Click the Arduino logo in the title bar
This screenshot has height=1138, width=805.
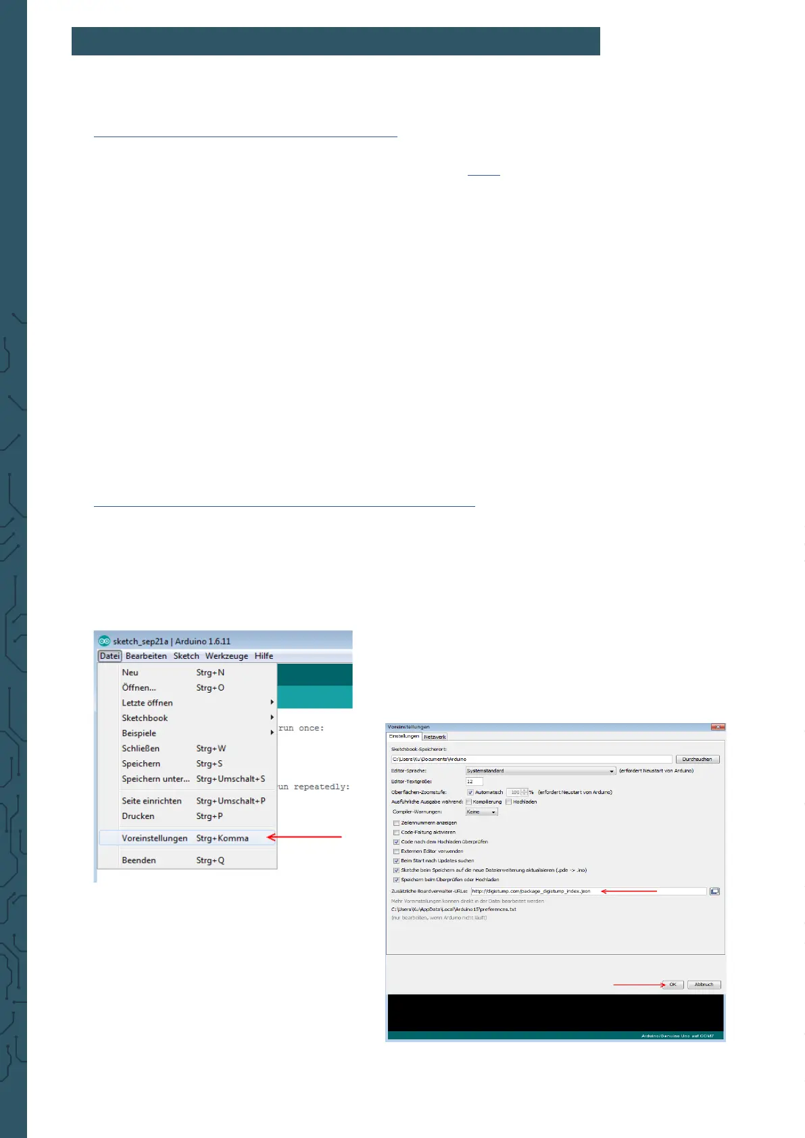[104, 641]
